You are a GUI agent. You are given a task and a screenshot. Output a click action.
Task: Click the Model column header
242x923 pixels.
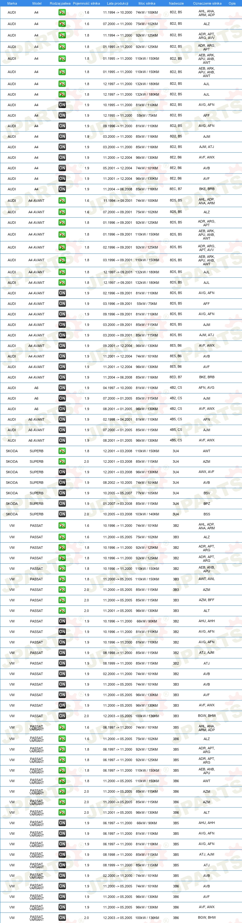37,3
